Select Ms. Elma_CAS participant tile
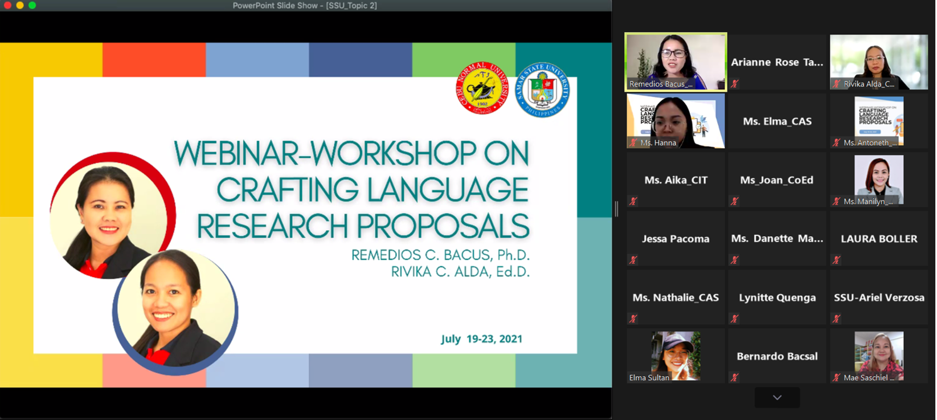This screenshot has height=420, width=937. click(x=777, y=121)
